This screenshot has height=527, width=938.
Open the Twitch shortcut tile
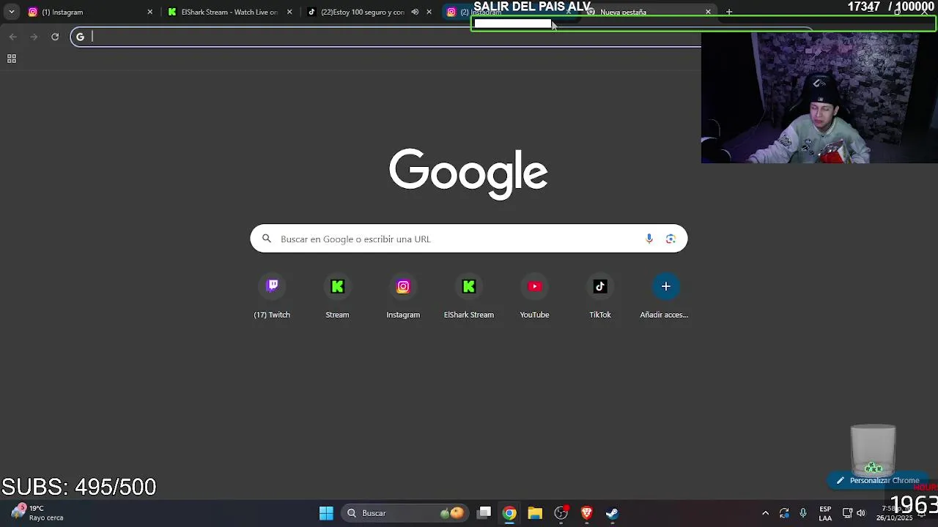(x=272, y=296)
